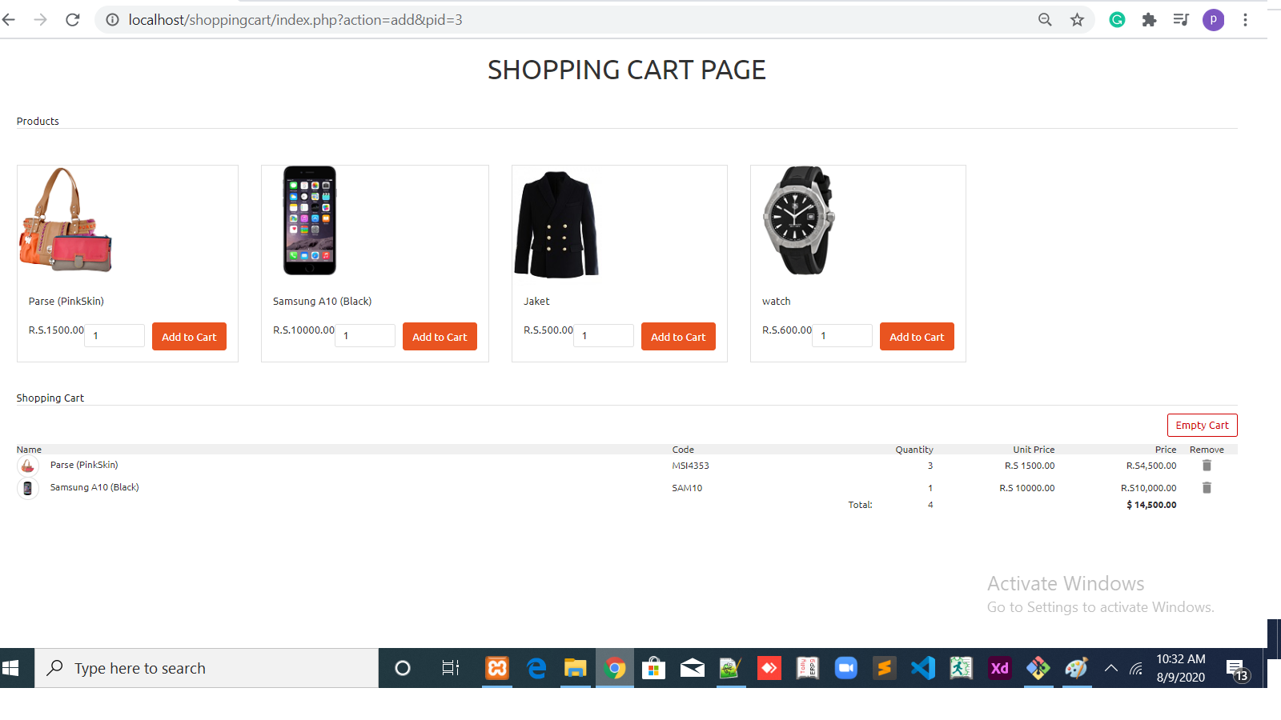Open the browser extensions puzzle icon

(x=1149, y=19)
